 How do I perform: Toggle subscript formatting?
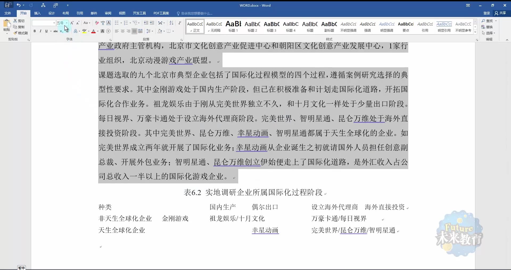pyautogui.click(x=61, y=31)
